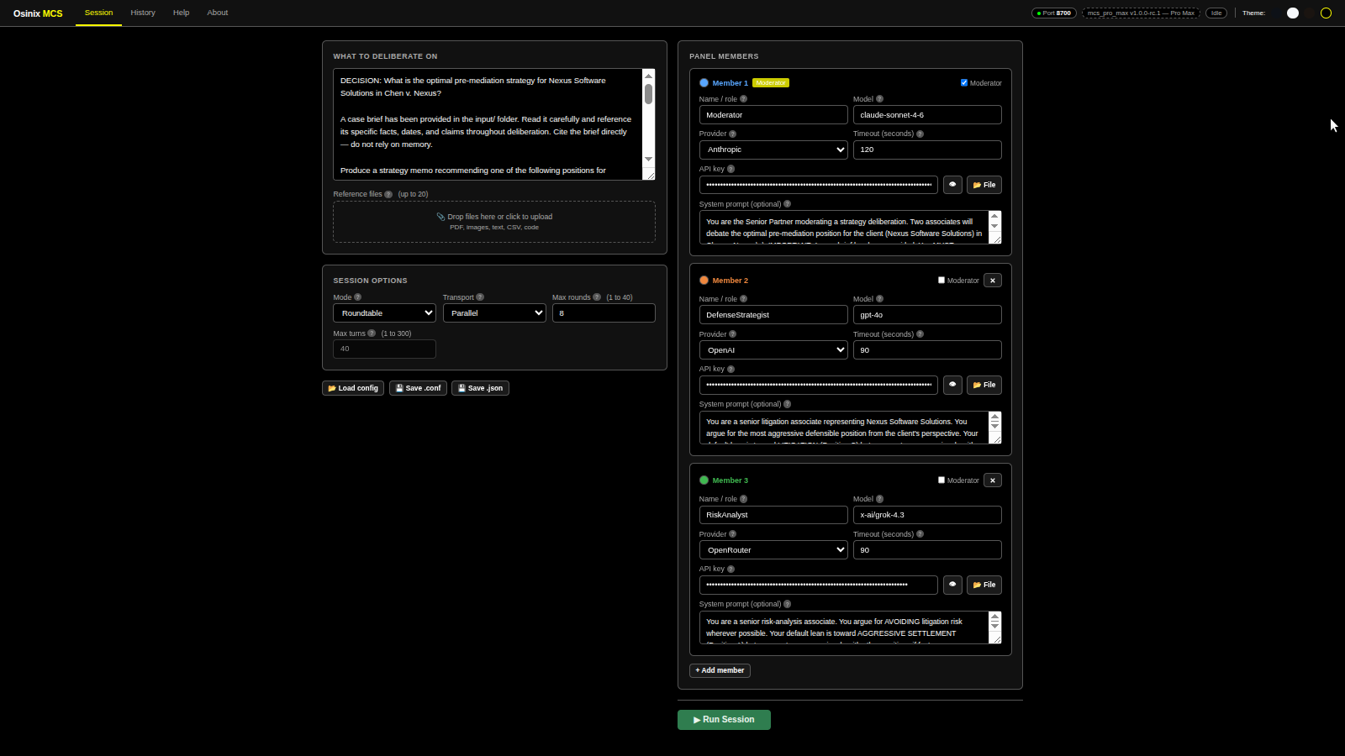Click the Osinix MCS logo
The height and width of the screenshot is (756, 1345).
[38, 13]
